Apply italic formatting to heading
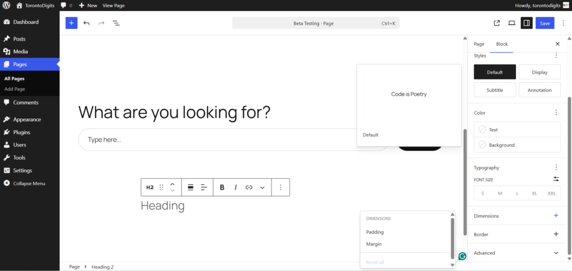572x271 pixels. coord(235,187)
